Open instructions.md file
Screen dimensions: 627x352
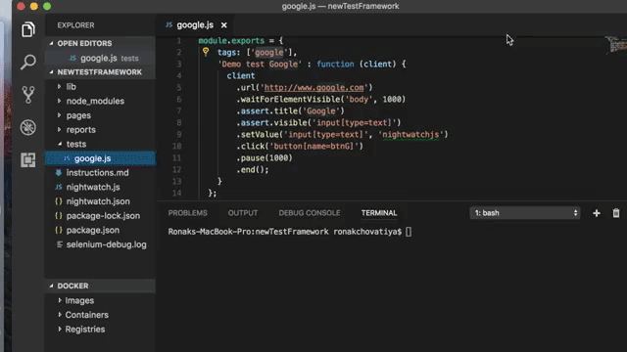click(x=100, y=173)
